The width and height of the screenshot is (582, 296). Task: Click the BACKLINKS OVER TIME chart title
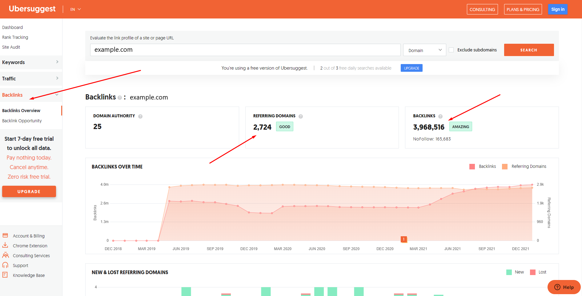(x=117, y=167)
